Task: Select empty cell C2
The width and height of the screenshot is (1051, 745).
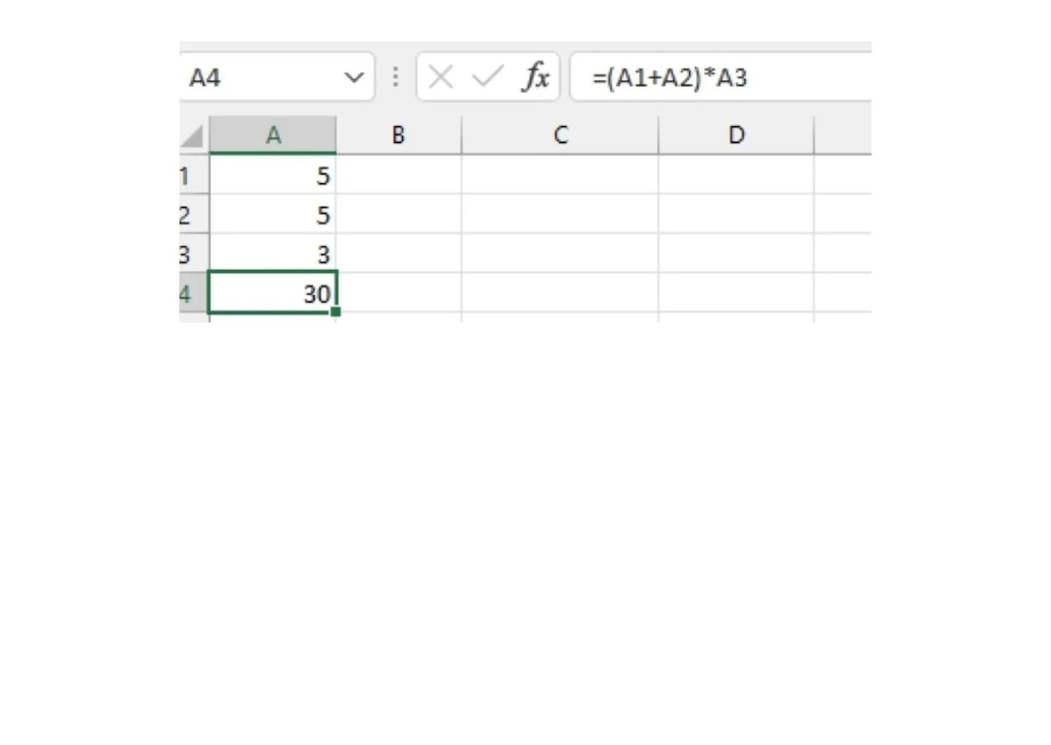Action: click(560, 214)
